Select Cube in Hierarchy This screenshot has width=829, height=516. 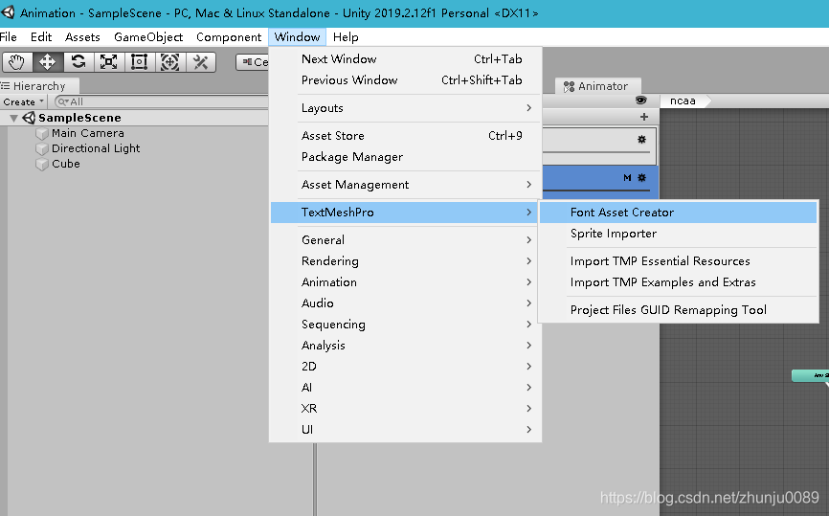pyautogui.click(x=65, y=164)
